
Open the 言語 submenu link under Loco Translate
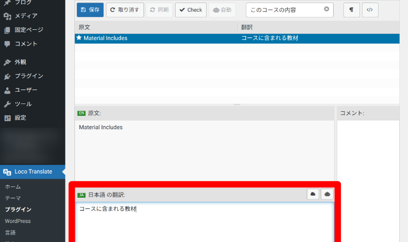(x=10, y=232)
